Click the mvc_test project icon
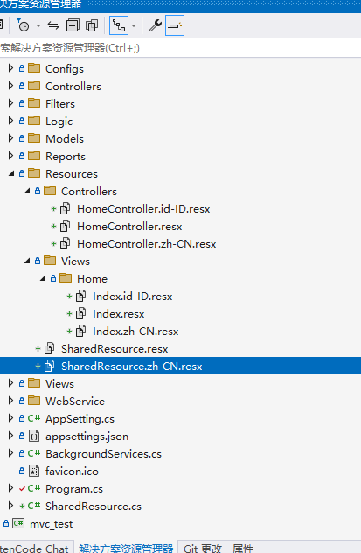361x553 pixels. [x=18, y=523]
